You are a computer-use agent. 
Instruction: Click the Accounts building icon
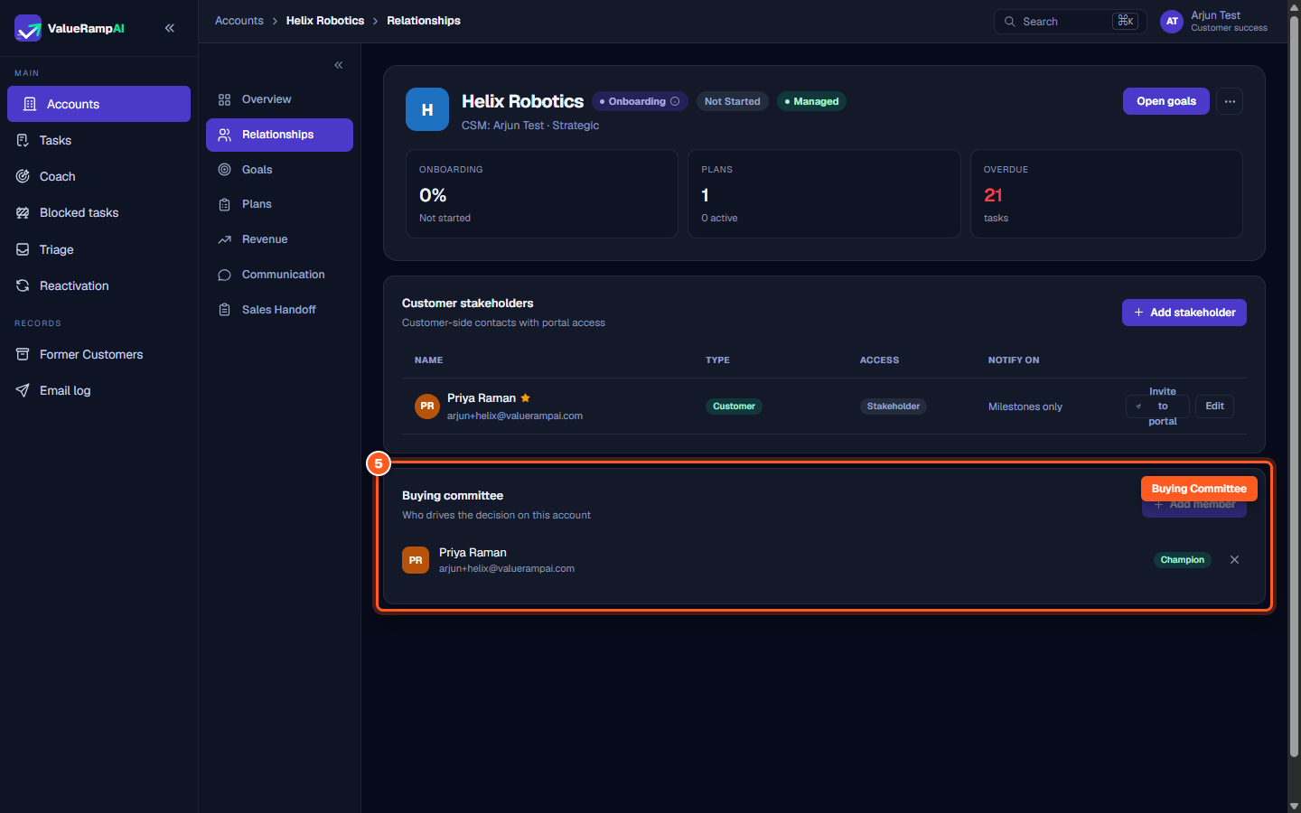point(30,104)
